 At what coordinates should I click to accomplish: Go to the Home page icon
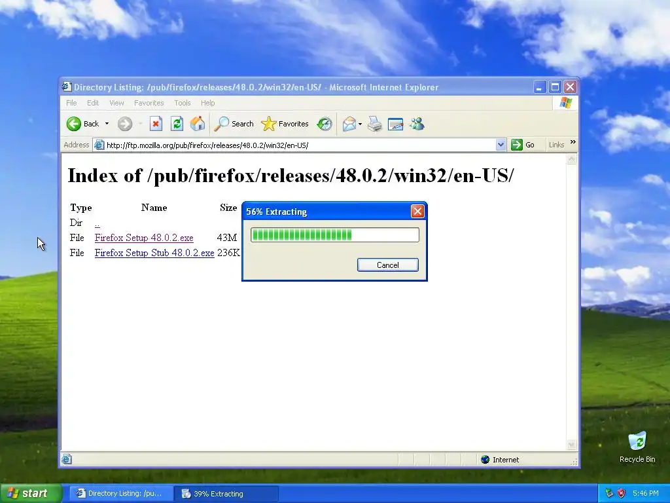(x=198, y=124)
